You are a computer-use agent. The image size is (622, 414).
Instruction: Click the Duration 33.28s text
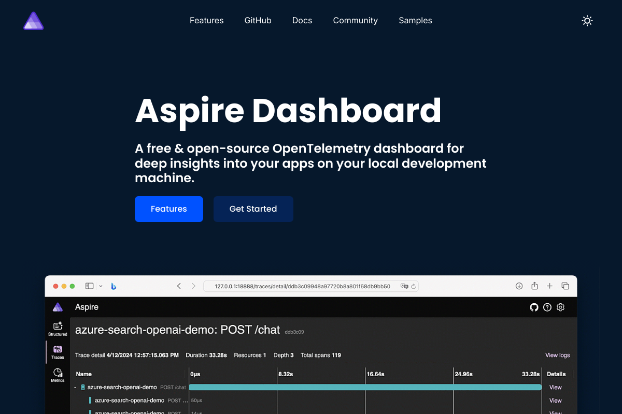tap(207, 356)
